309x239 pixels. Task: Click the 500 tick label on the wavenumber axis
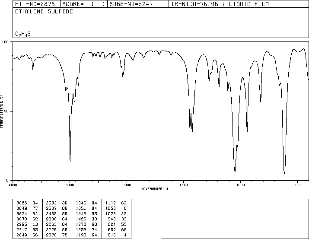click(x=297, y=185)
